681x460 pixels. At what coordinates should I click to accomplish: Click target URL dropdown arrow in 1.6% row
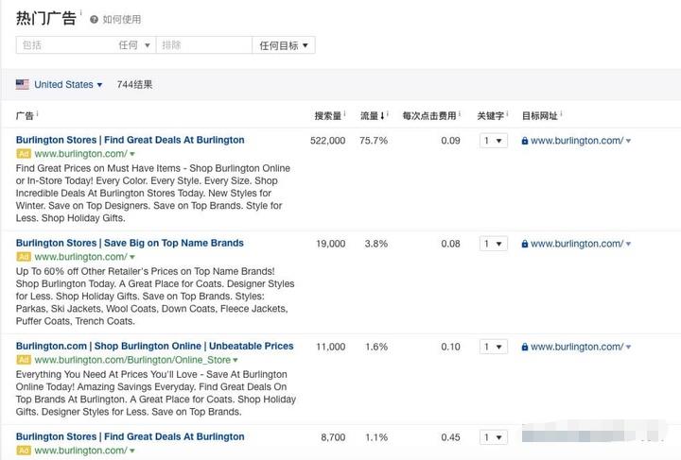point(628,348)
